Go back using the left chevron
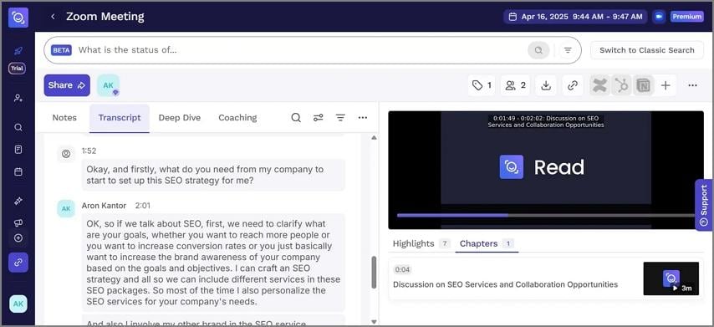Viewport: 714px width, 327px height. (53, 17)
